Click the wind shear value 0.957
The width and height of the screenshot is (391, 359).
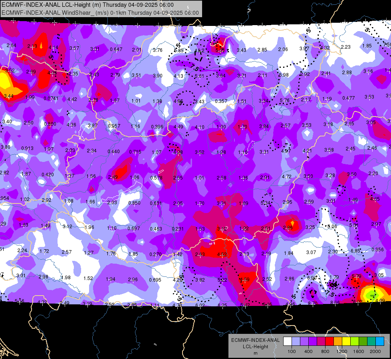pos(114,126)
